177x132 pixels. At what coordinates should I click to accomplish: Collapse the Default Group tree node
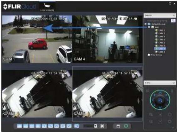(146, 24)
